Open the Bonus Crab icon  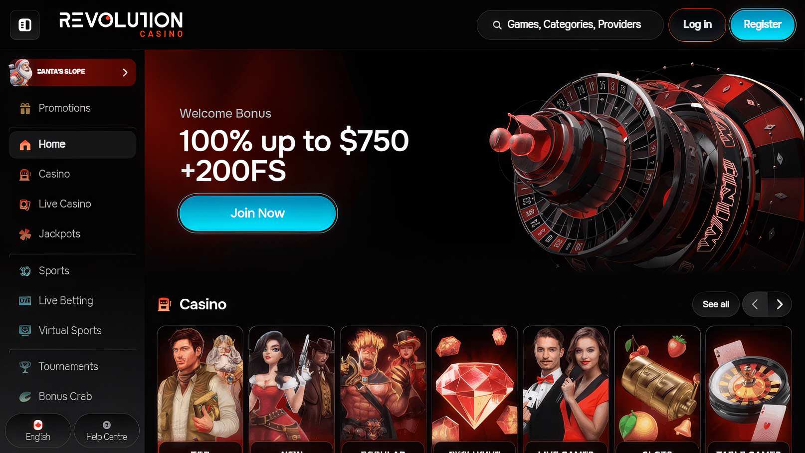[x=25, y=397]
